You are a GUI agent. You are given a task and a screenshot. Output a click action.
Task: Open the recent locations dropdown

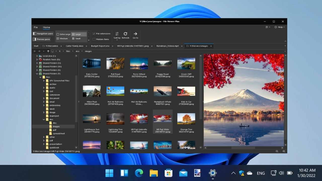point(44,51)
